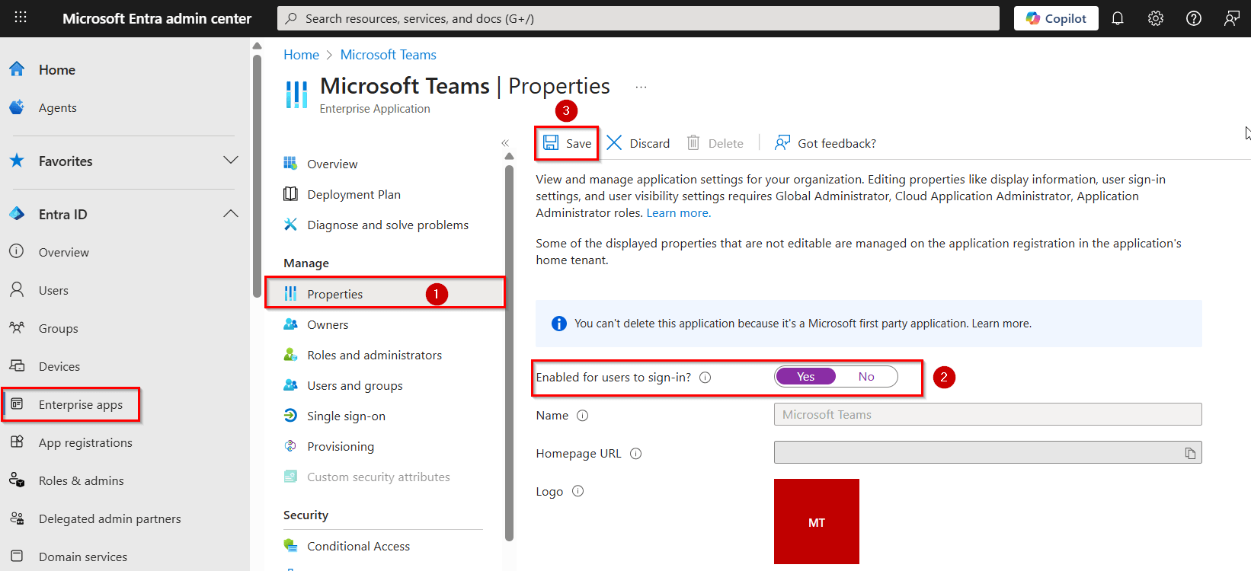Click the Delegated admin partners icon

pyautogui.click(x=17, y=518)
